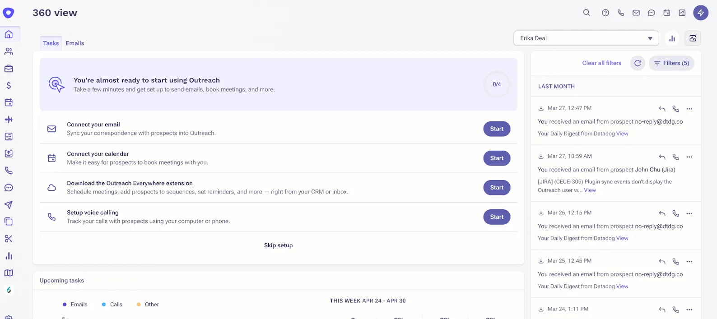
Task: Open Filters (5) on the activity feed
Action: click(671, 63)
